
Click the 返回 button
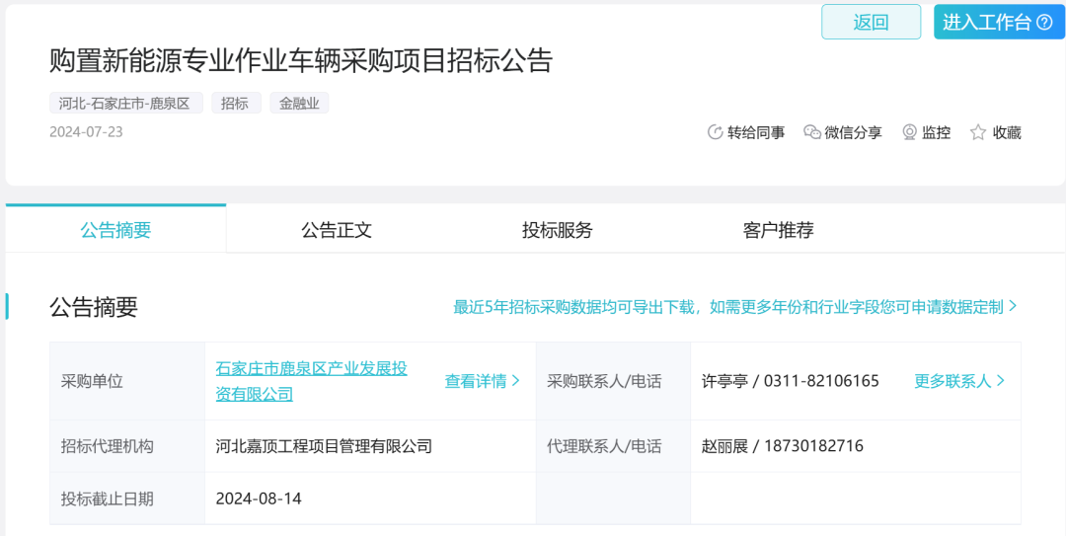[x=871, y=22]
